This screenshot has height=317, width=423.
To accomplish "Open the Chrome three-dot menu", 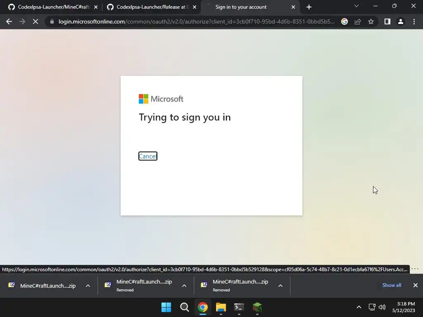I will coord(414,21).
